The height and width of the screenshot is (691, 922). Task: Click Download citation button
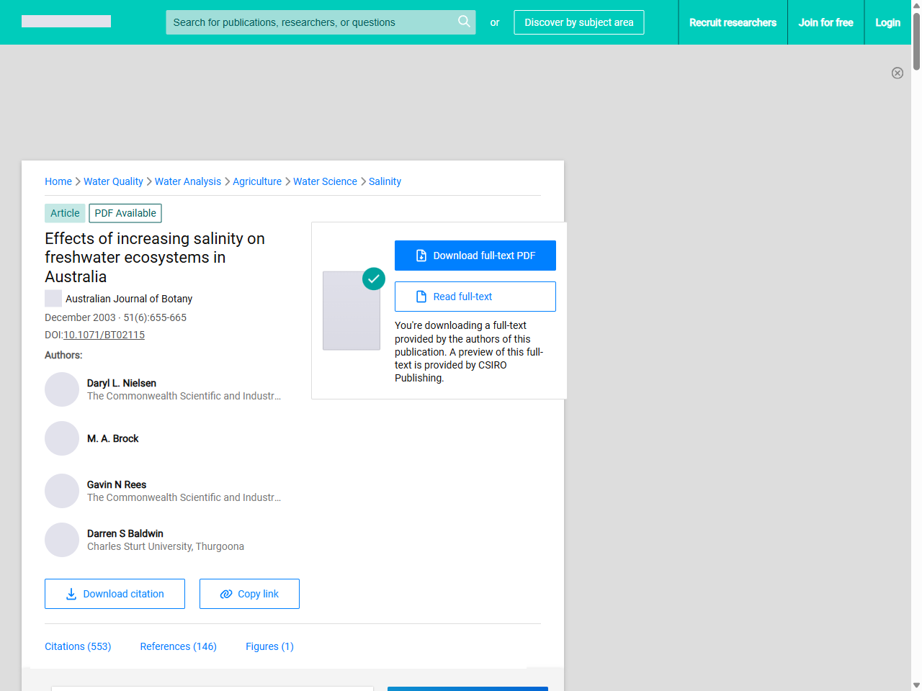coord(115,594)
